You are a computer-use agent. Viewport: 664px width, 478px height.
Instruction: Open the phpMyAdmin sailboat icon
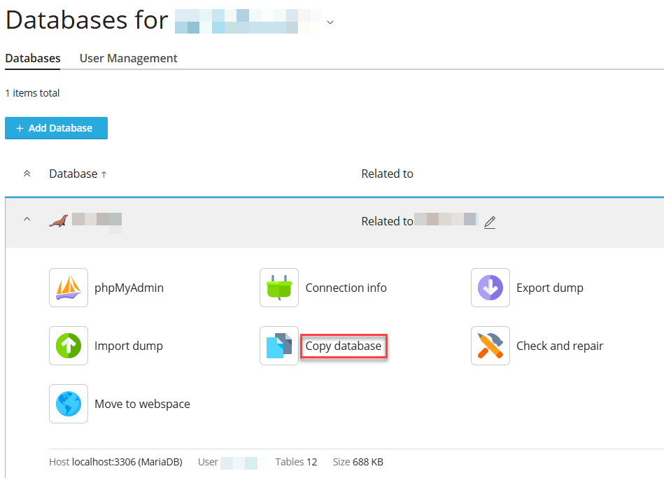[x=69, y=288]
